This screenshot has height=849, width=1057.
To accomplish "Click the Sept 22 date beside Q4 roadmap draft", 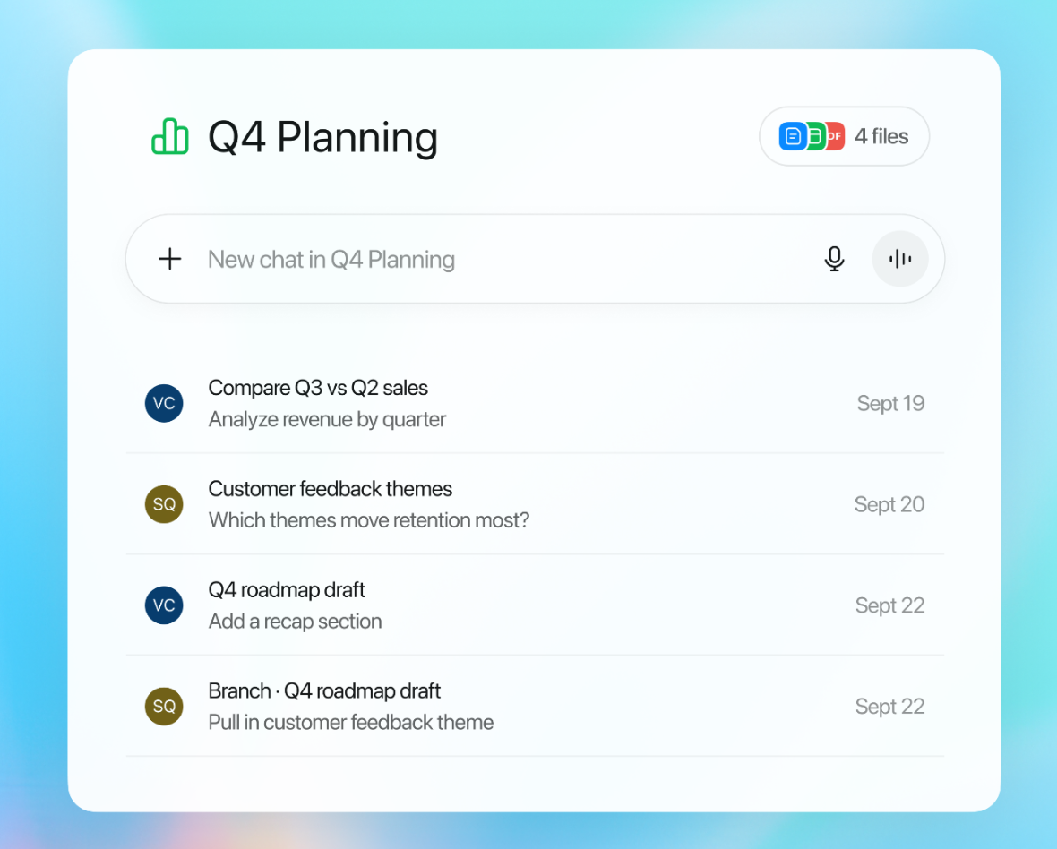I will [x=890, y=605].
